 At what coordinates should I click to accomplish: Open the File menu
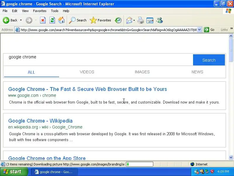pos(5,11)
